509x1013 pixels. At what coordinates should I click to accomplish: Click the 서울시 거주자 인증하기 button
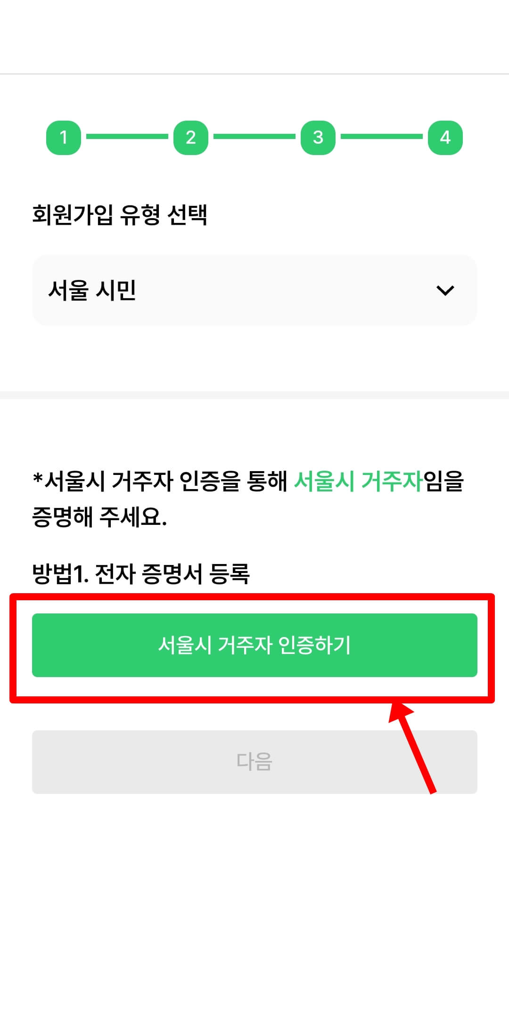click(x=254, y=645)
